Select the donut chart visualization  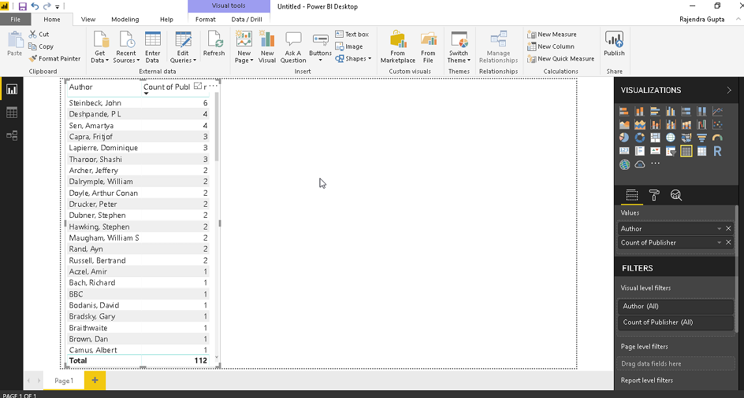(640, 137)
